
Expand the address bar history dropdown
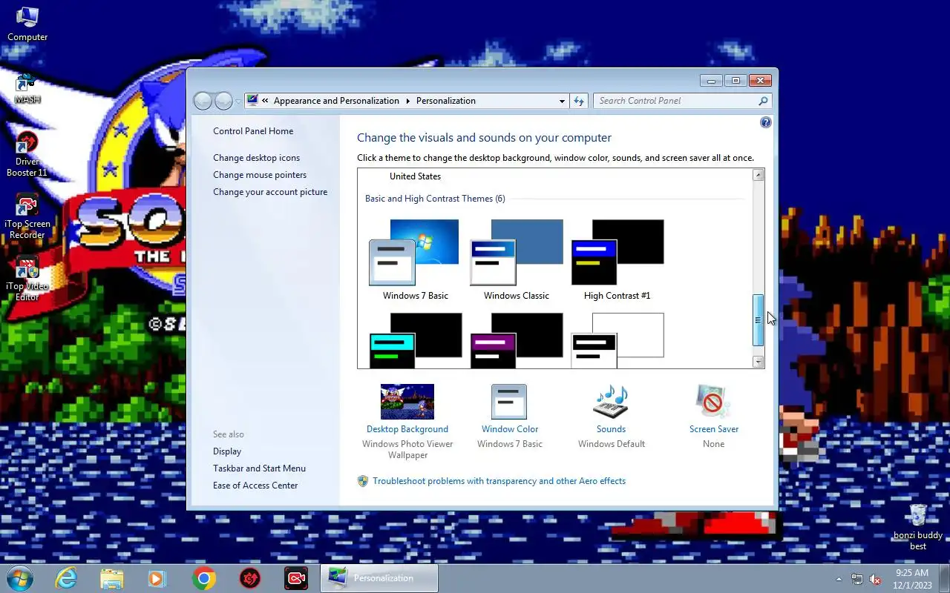562,101
